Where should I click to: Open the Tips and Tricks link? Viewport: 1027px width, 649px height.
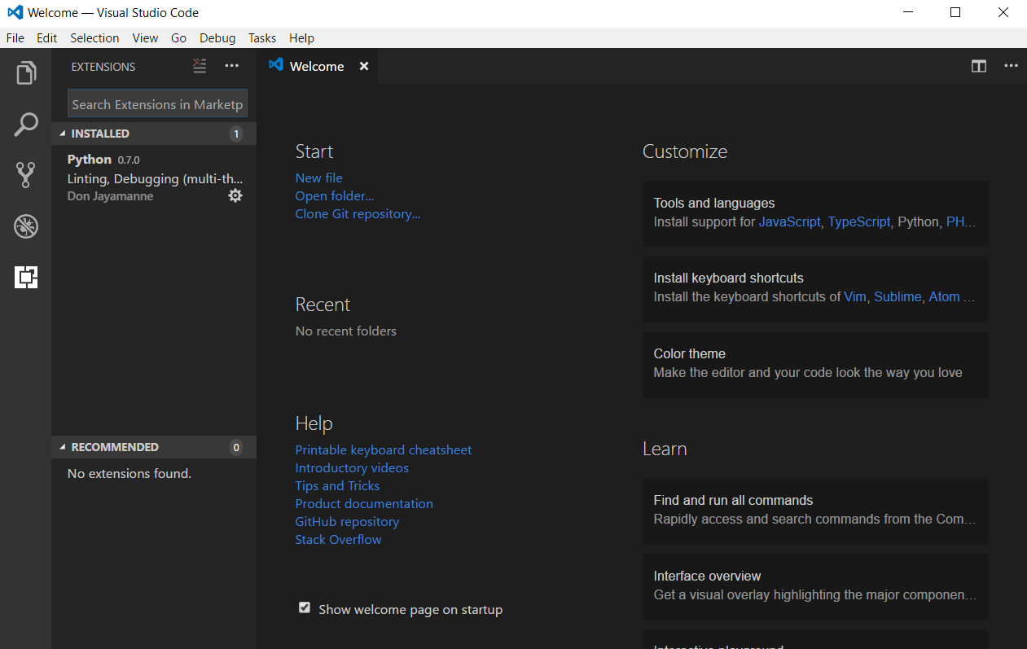pos(337,486)
